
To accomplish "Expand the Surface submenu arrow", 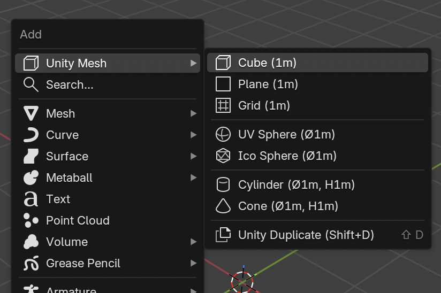I will pos(193,156).
